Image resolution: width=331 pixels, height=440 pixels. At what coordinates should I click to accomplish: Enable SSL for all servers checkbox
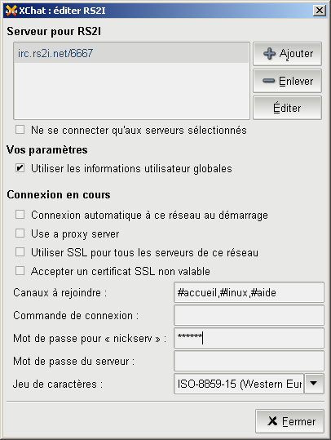coord(20,252)
